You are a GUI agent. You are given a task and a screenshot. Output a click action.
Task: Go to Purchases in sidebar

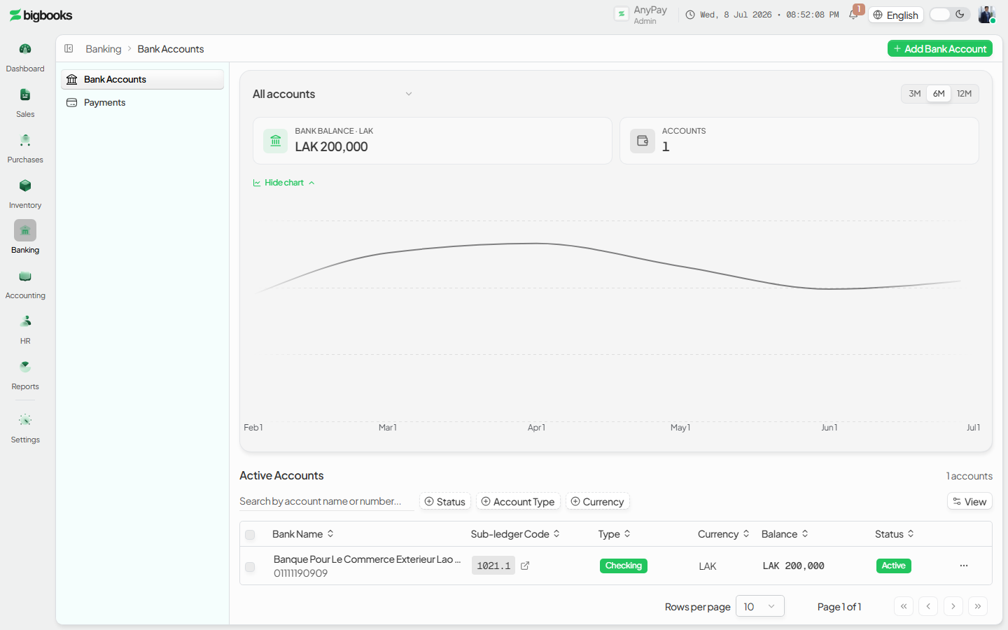click(25, 140)
